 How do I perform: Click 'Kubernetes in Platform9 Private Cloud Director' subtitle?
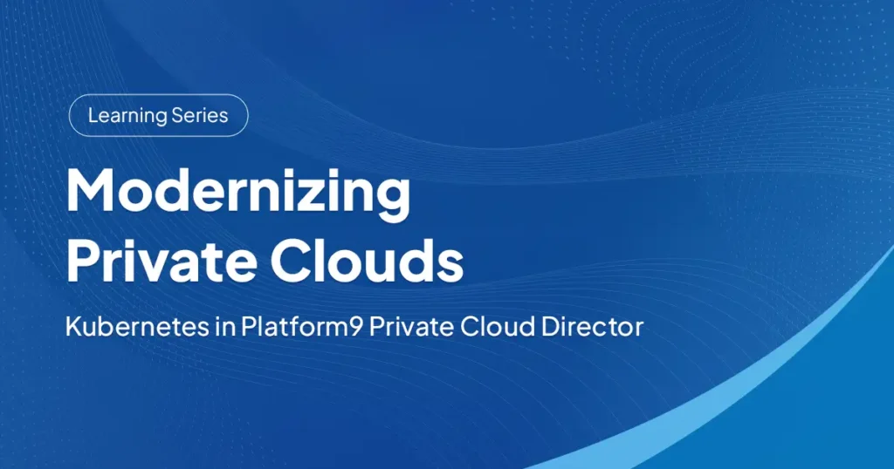pyautogui.click(x=354, y=327)
